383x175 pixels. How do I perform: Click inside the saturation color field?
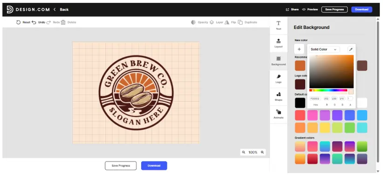(x=331, y=71)
